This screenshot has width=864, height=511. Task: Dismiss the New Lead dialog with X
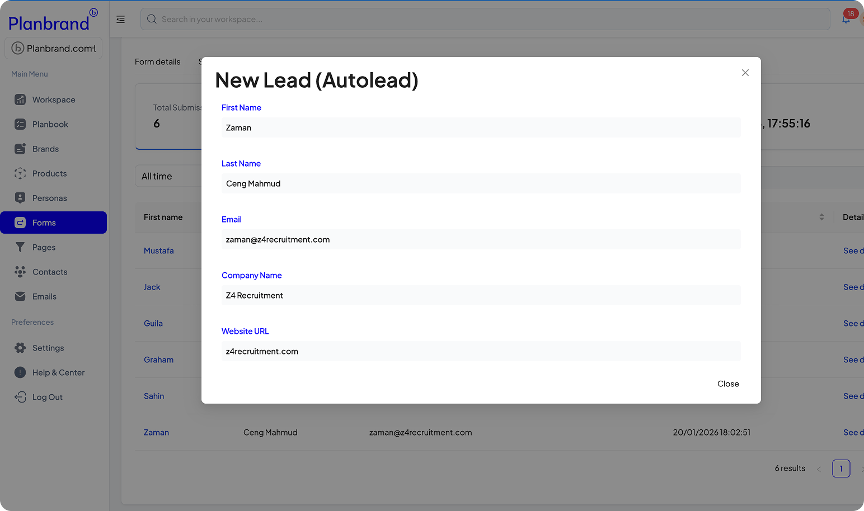745,73
